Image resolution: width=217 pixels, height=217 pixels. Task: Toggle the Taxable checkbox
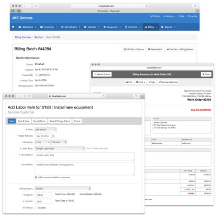[36, 208]
